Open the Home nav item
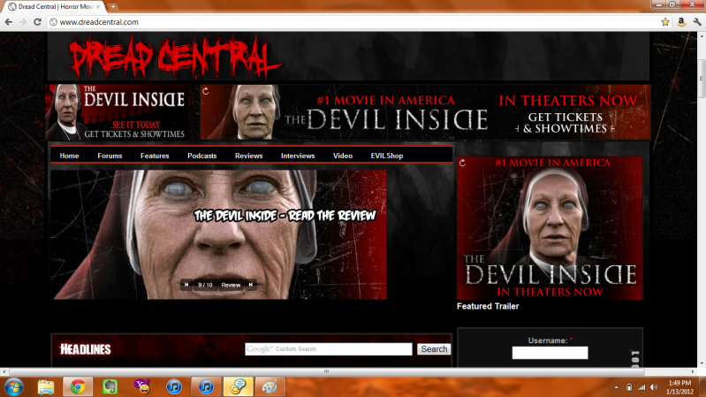 pos(69,156)
